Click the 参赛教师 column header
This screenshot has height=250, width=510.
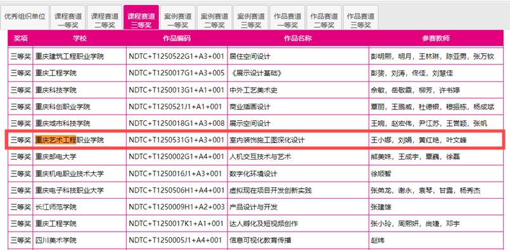pos(436,39)
